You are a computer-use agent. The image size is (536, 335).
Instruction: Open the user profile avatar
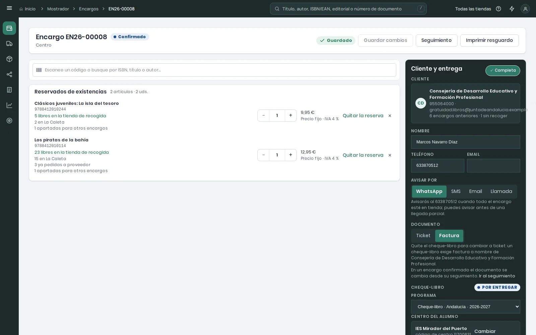(525, 9)
